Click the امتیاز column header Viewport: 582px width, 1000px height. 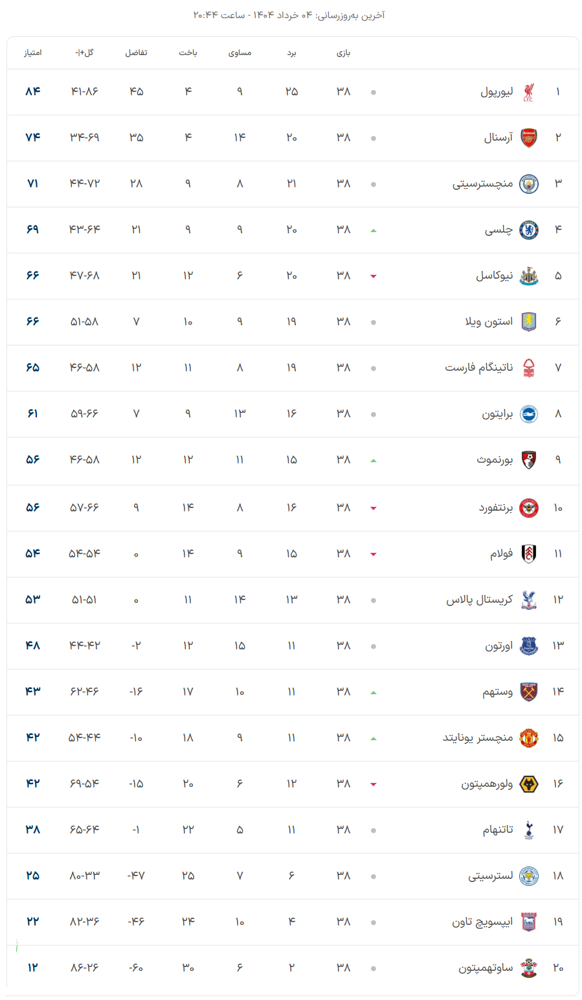pyautogui.click(x=33, y=52)
